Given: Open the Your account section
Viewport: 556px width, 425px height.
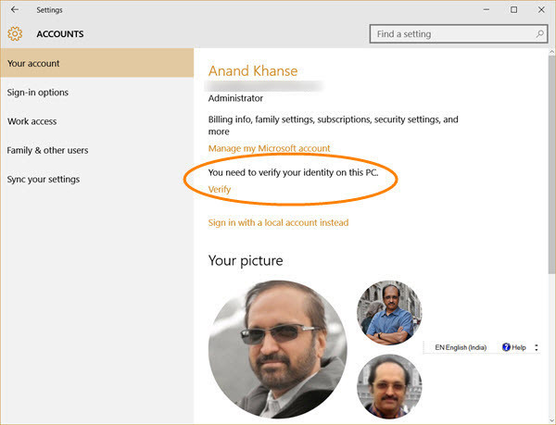Looking at the screenshot, I should pos(96,63).
